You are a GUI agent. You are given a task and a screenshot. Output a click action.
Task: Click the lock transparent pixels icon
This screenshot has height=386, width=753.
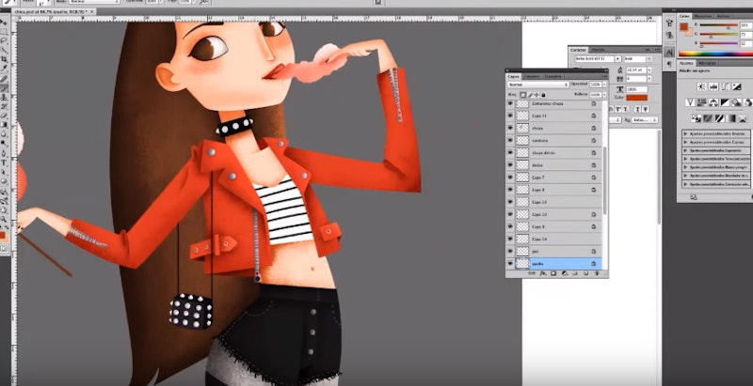pyautogui.click(x=523, y=95)
